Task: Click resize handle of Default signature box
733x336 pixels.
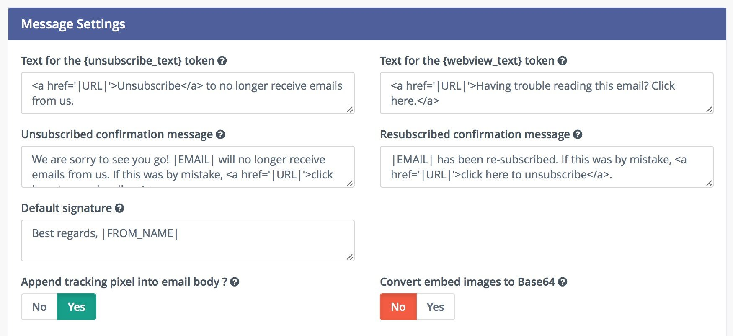Action: tap(350, 256)
